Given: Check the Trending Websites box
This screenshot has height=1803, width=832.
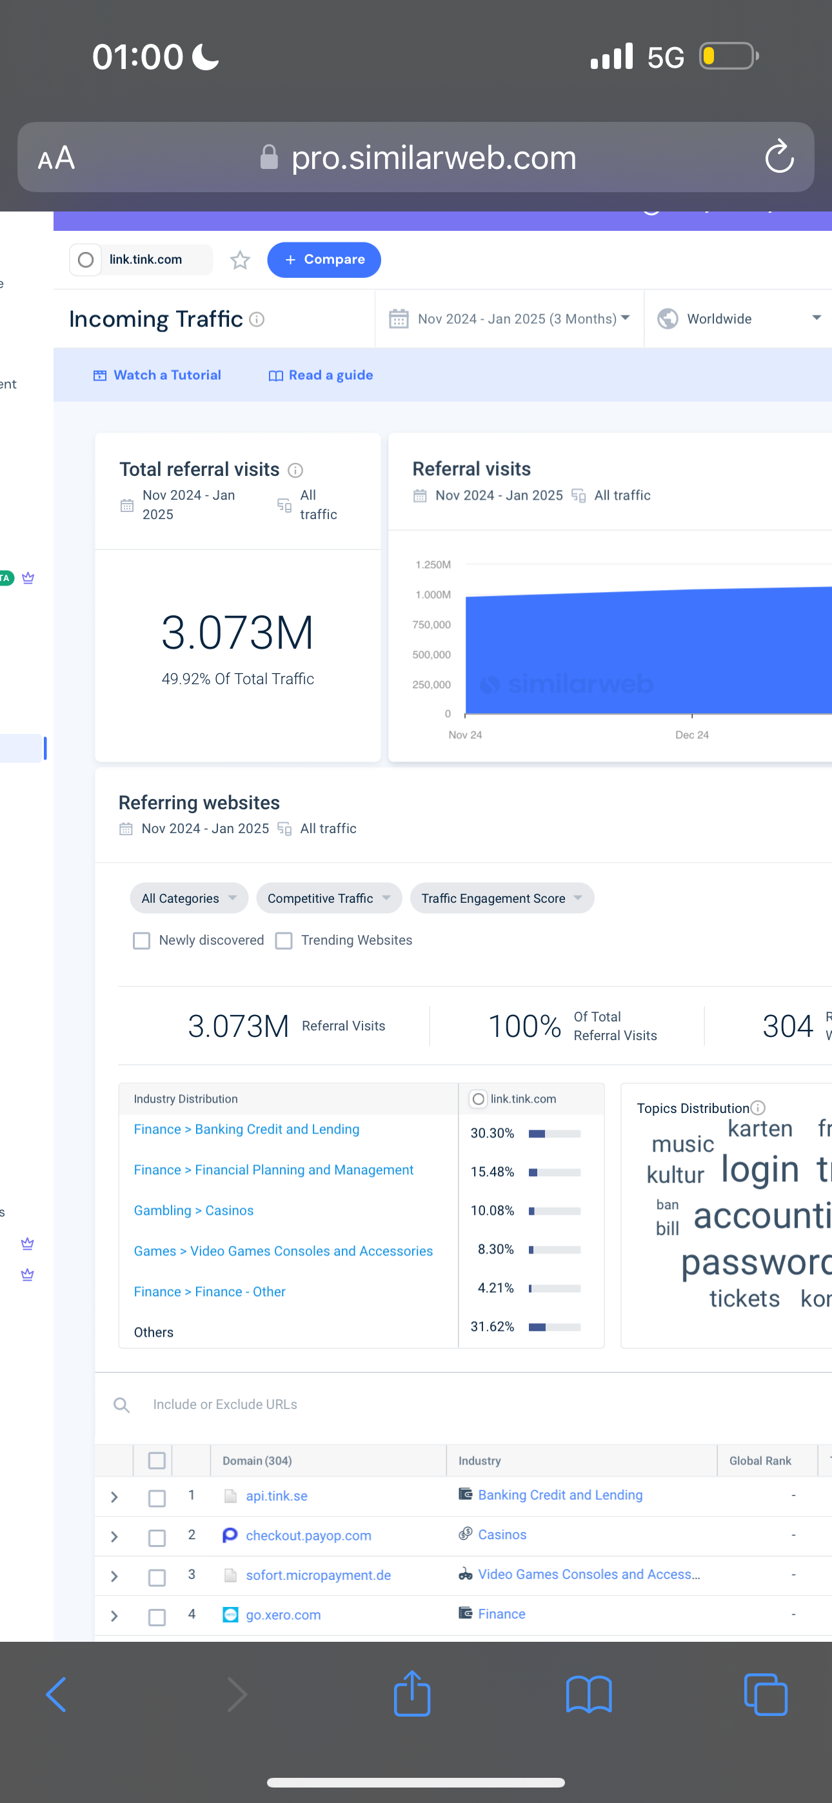Looking at the screenshot, I should (284, 940).
